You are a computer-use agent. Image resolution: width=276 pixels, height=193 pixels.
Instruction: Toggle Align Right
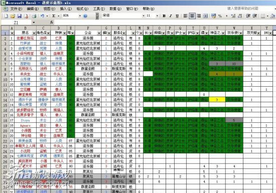tap(199, 16)
